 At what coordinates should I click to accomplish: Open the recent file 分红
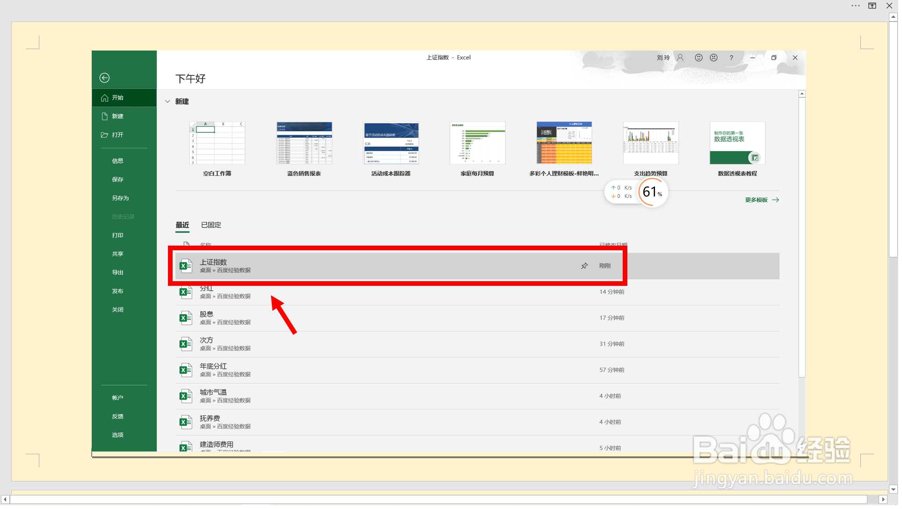pos(479,293)
